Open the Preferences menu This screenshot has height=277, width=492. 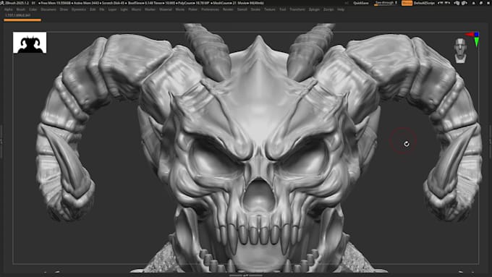210,9
